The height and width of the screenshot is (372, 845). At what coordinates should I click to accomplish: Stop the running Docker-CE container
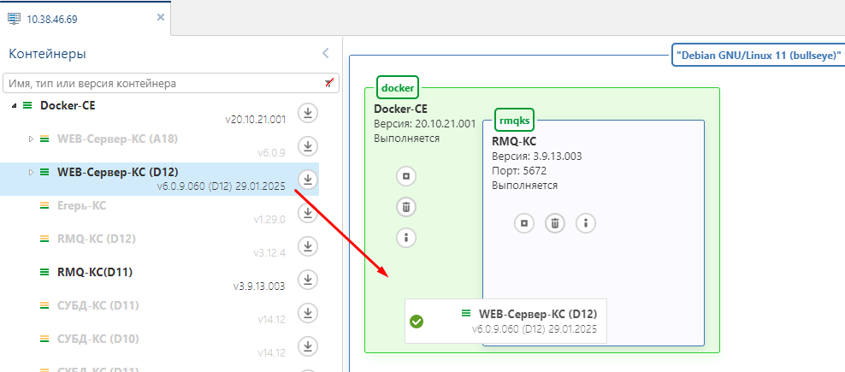point(406,176)
